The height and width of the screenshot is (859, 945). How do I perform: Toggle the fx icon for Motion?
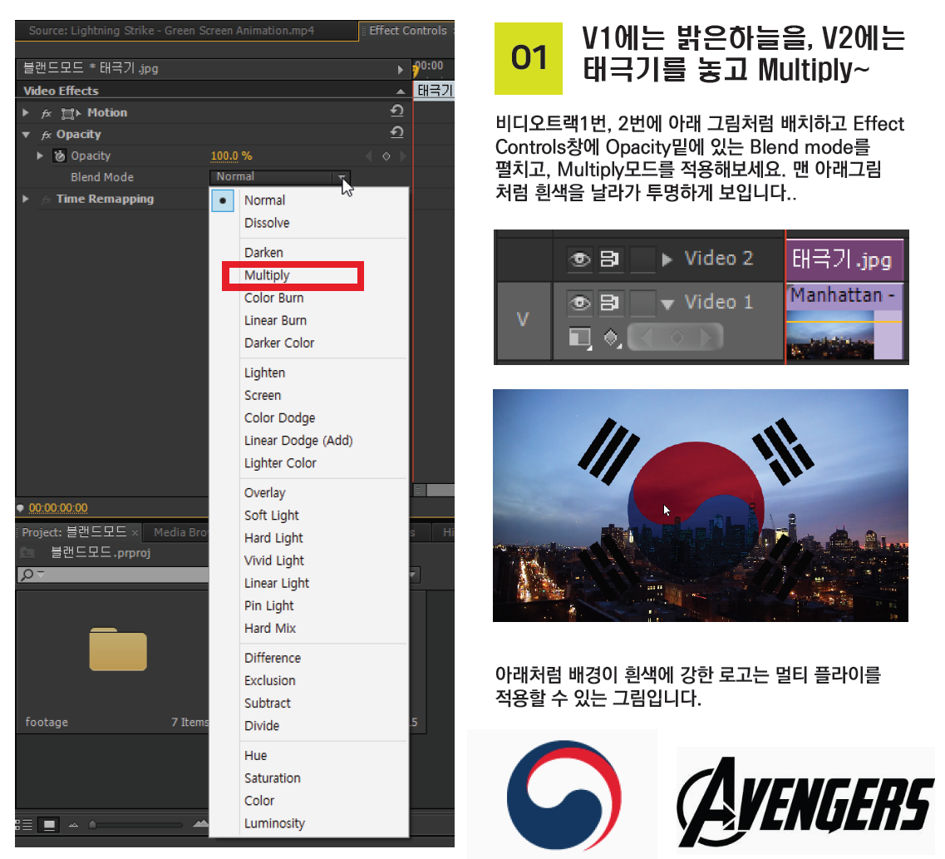[47, 113]
